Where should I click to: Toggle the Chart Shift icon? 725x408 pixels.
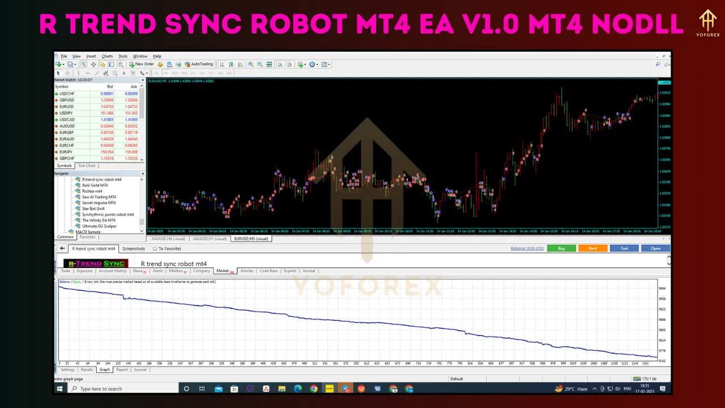point(289,64)
